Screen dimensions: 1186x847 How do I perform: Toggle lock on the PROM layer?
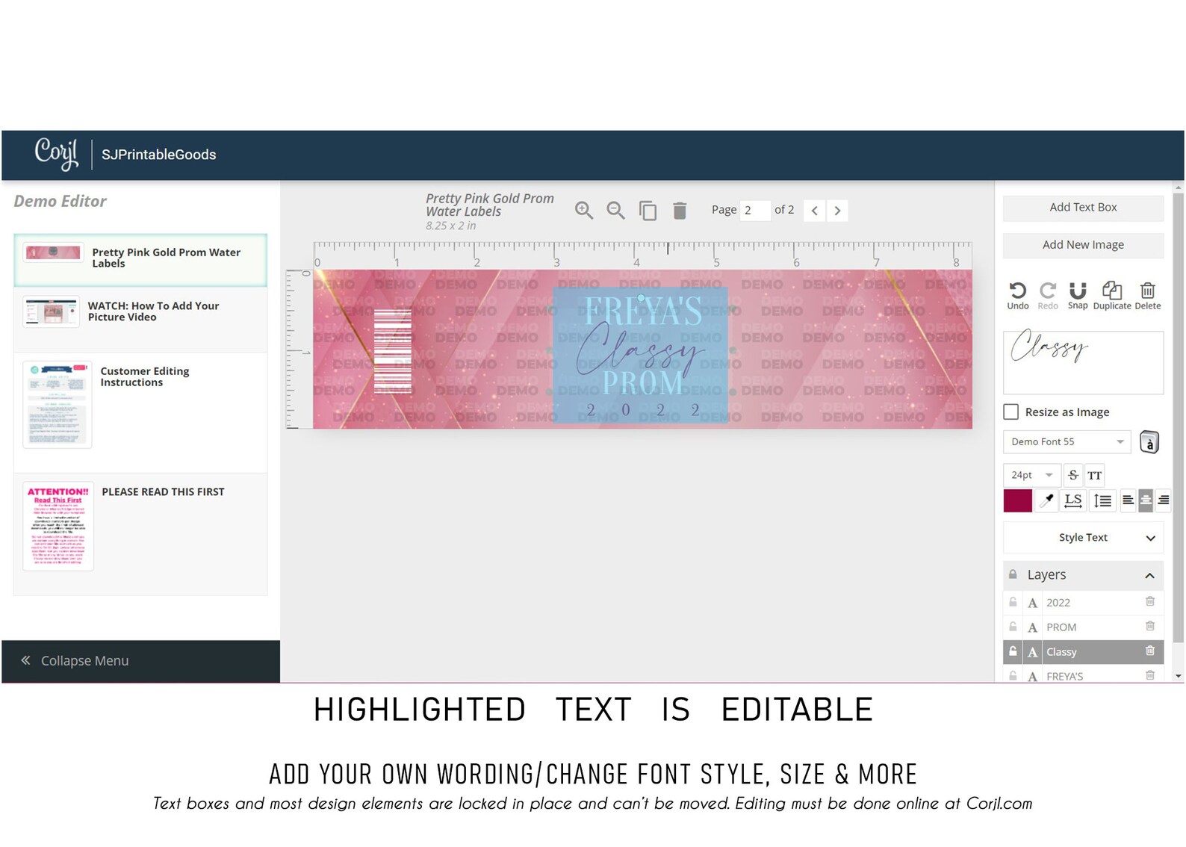click(1013, 627)
